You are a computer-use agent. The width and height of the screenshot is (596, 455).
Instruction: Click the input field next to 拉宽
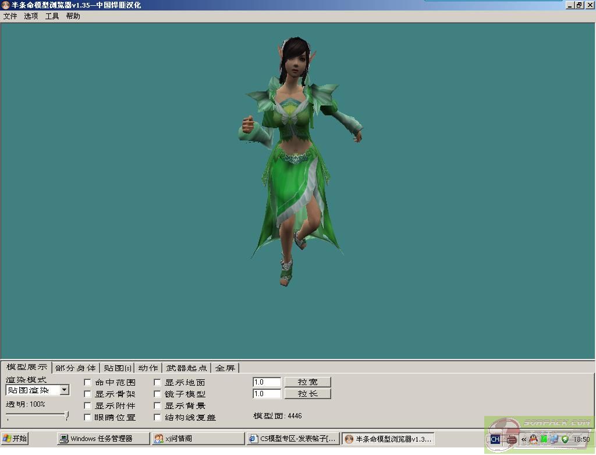(267, 382)
